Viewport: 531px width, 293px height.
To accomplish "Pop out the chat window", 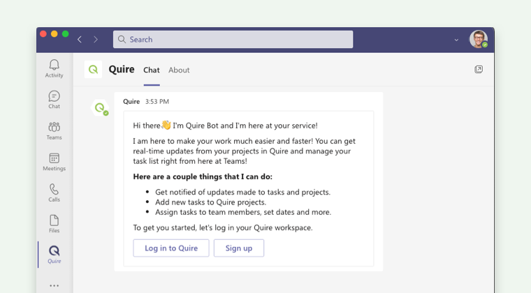I will tap(478, 69).
